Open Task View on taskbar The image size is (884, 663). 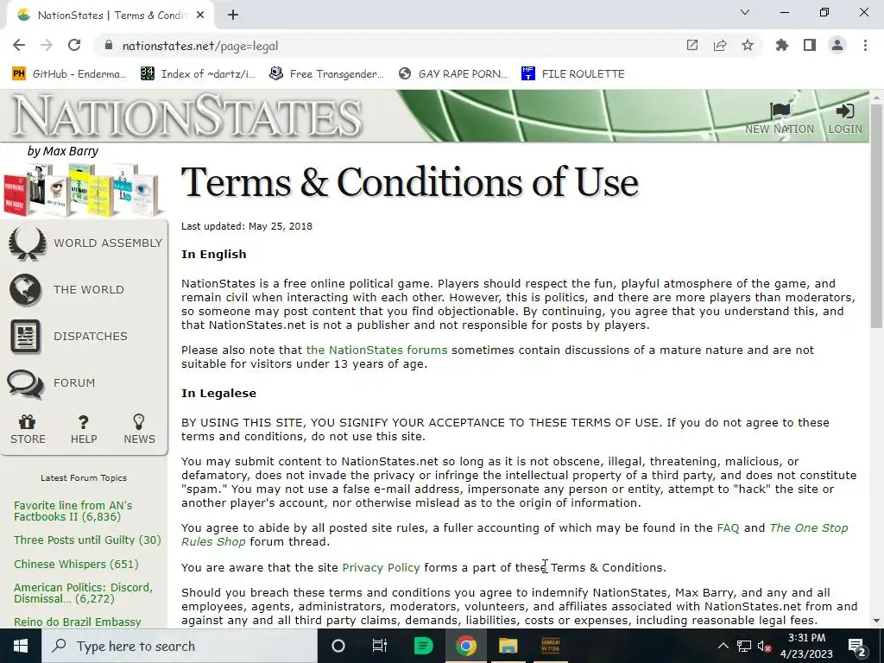380,646
